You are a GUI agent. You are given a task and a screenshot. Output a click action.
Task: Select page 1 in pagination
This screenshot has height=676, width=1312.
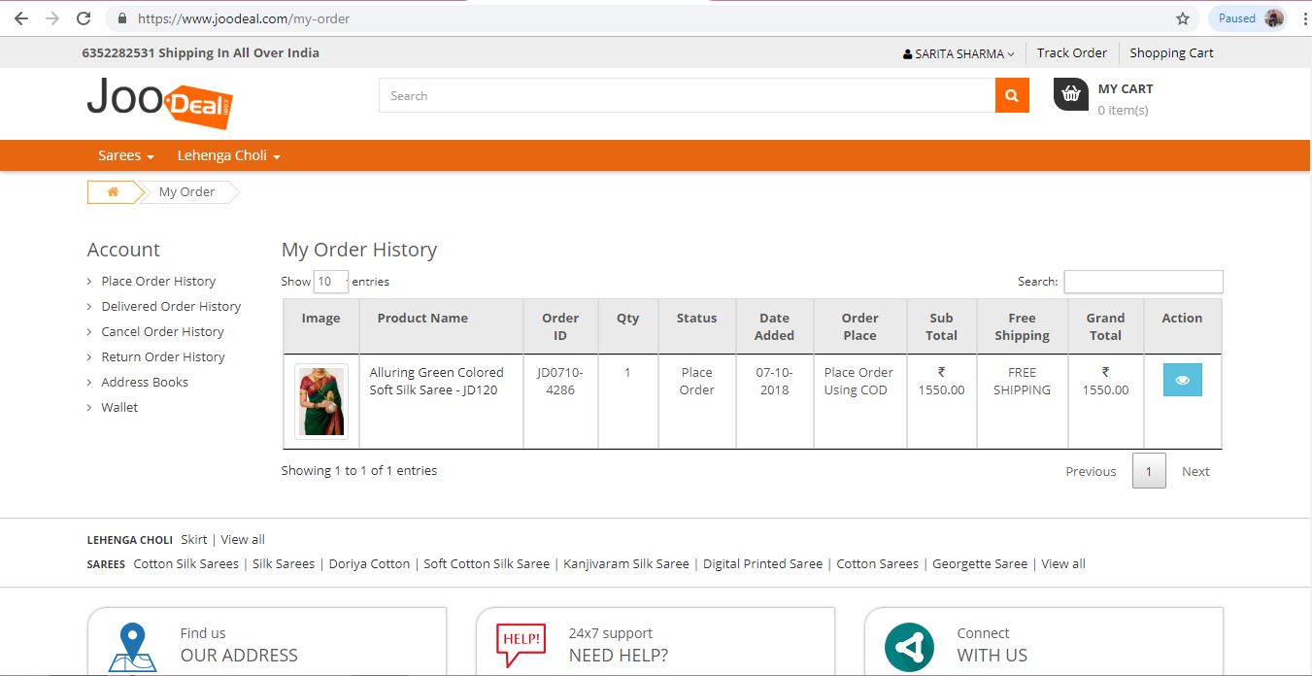click(x=1149, y=471)
